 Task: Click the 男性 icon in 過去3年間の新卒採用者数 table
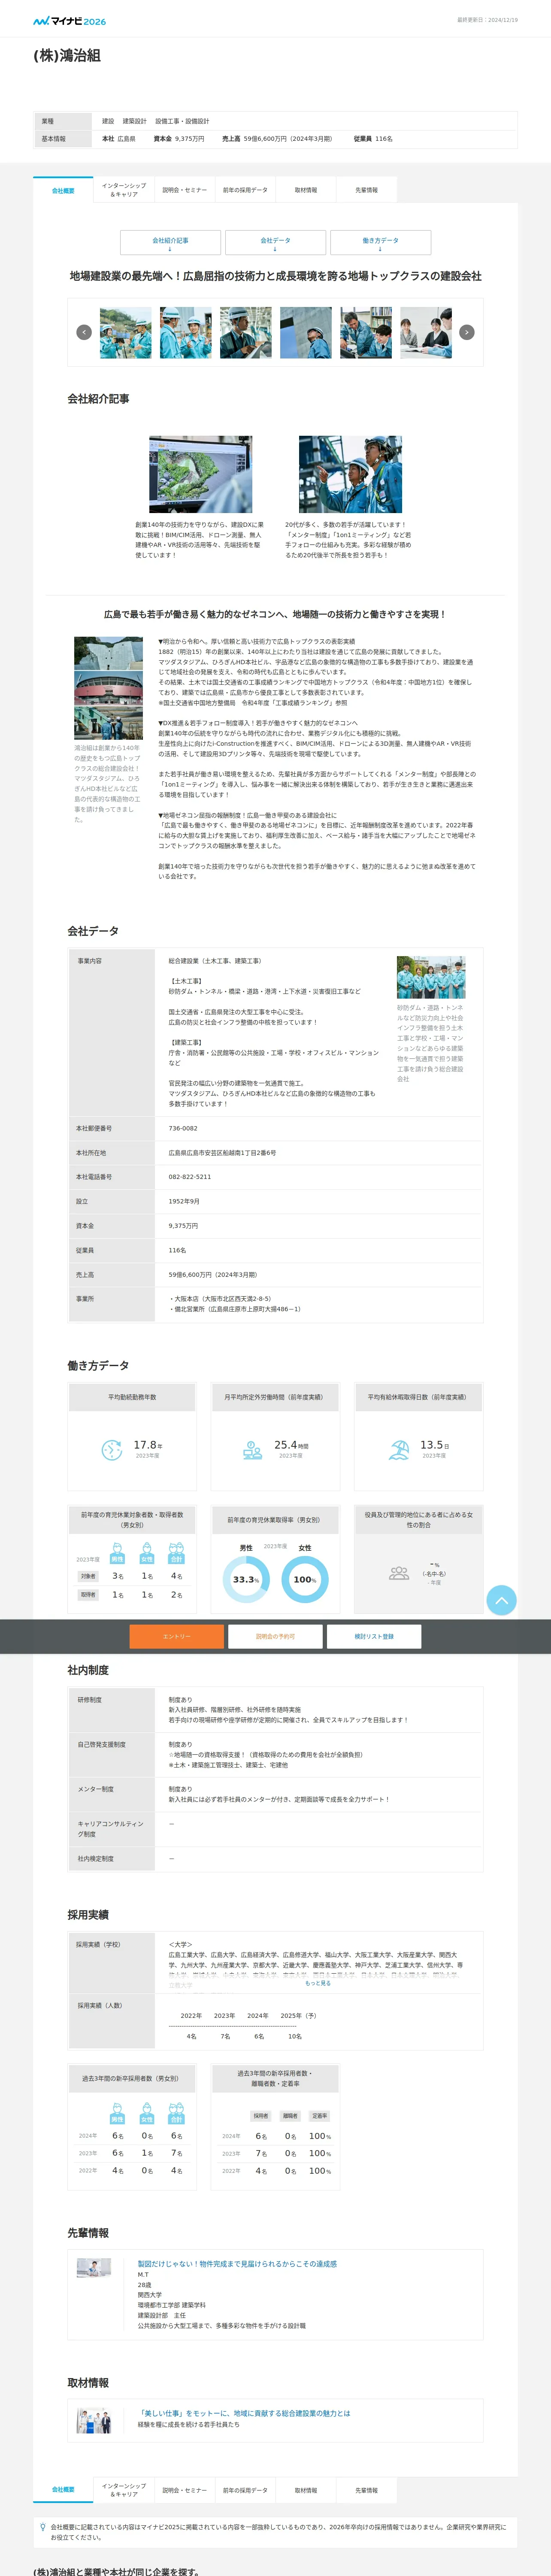click(117, 2113)
